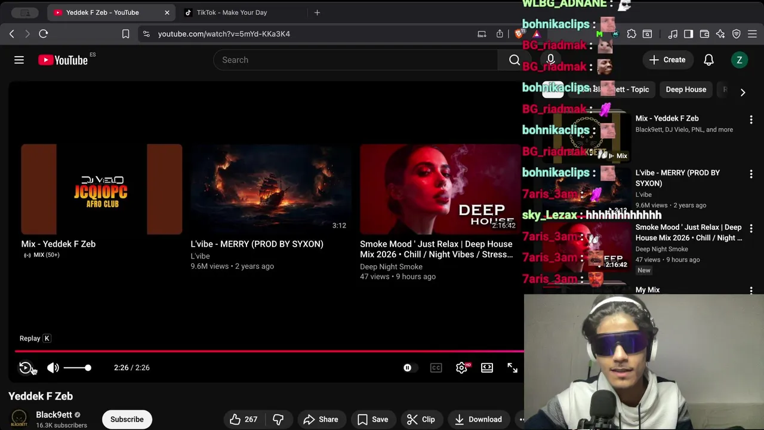Click endscreen title L'vibe - MERRY (PROD BY SYXON)
Screen dimensions: 764x430
tap(257, 244)
